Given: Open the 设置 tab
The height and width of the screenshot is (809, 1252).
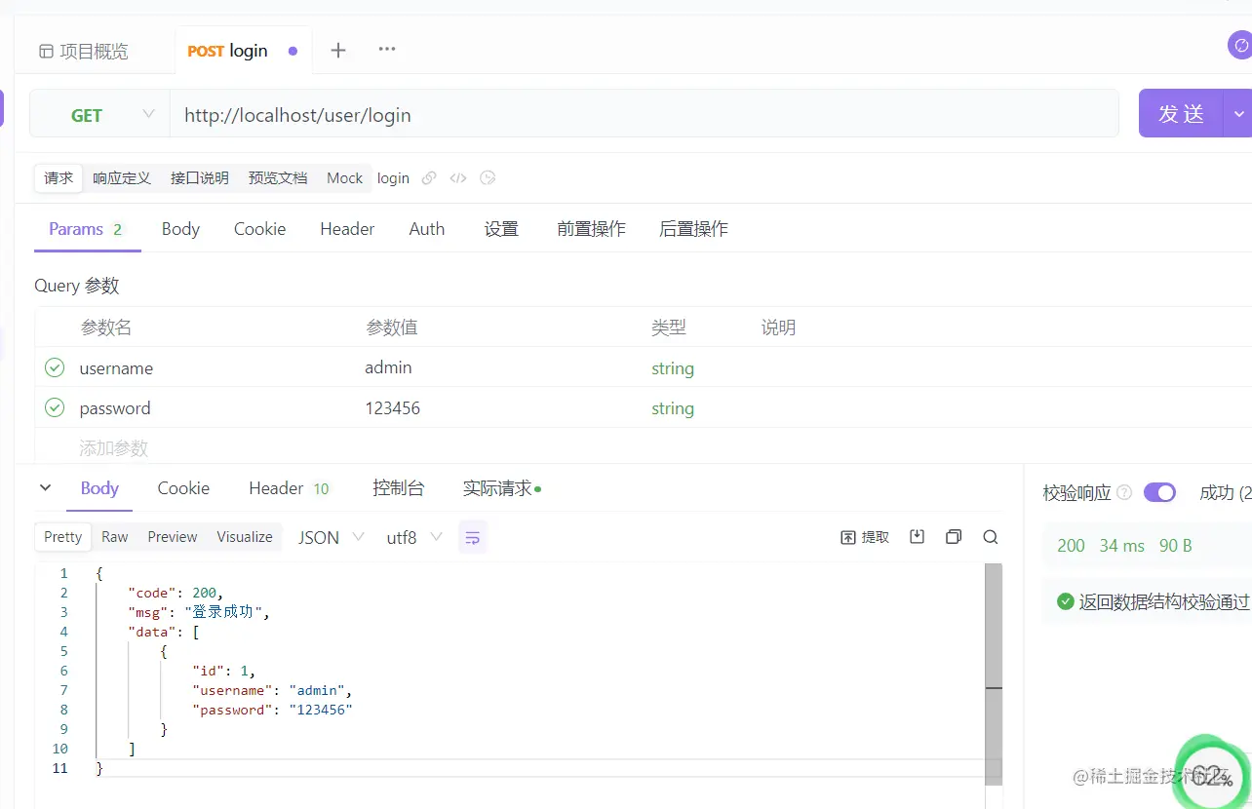Looking at the screenshot, I should [501, 229].
